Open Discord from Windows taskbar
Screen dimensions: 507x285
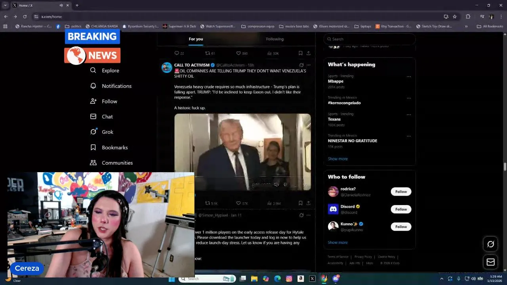[336, 279]
